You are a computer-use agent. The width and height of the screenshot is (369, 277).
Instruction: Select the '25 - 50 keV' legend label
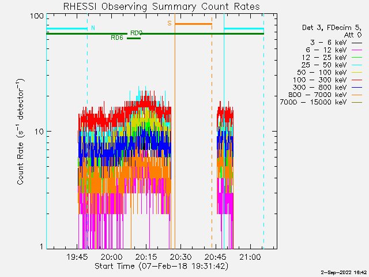pyautogui.click(x=324, y=65)
